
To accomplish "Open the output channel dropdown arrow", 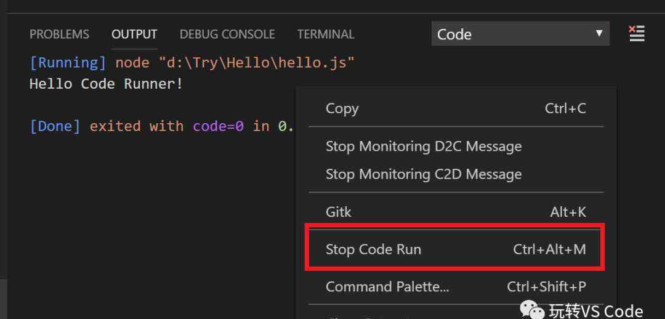I will pos(599,33).
